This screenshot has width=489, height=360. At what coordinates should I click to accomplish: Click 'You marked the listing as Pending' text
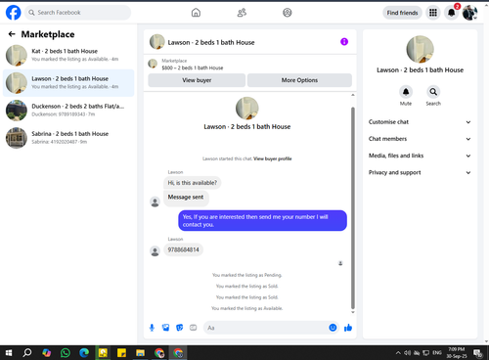click(246, 275)
